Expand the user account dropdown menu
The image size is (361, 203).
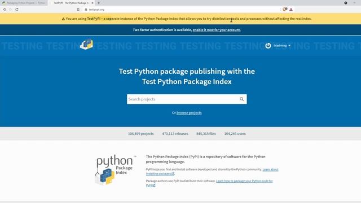coord(282,46)
